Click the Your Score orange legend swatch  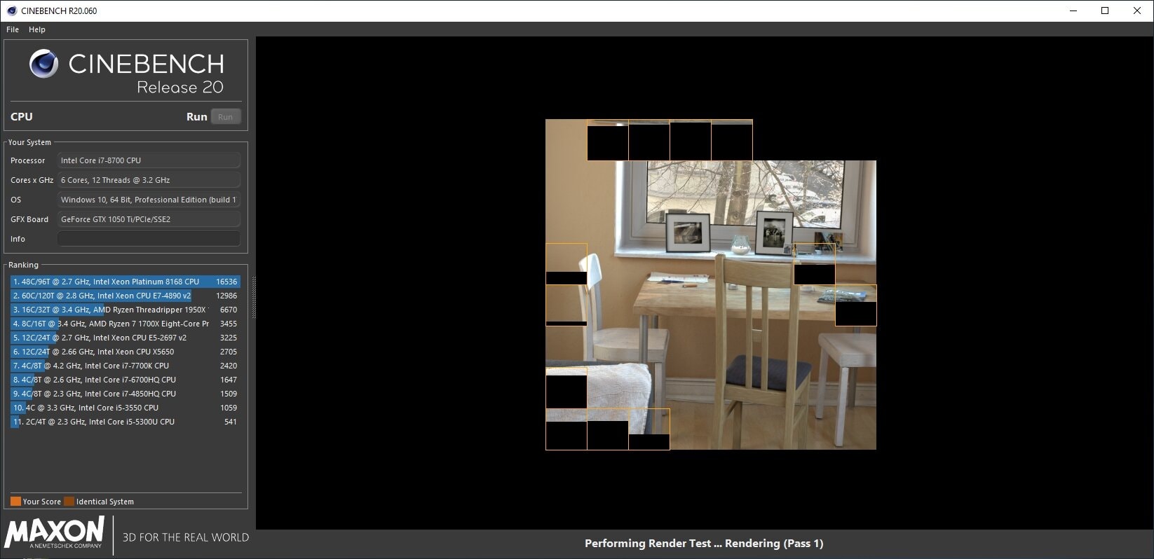[15, 502]
